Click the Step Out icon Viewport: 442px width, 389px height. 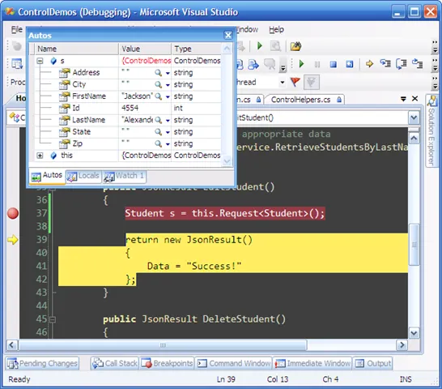pos(417,63)
